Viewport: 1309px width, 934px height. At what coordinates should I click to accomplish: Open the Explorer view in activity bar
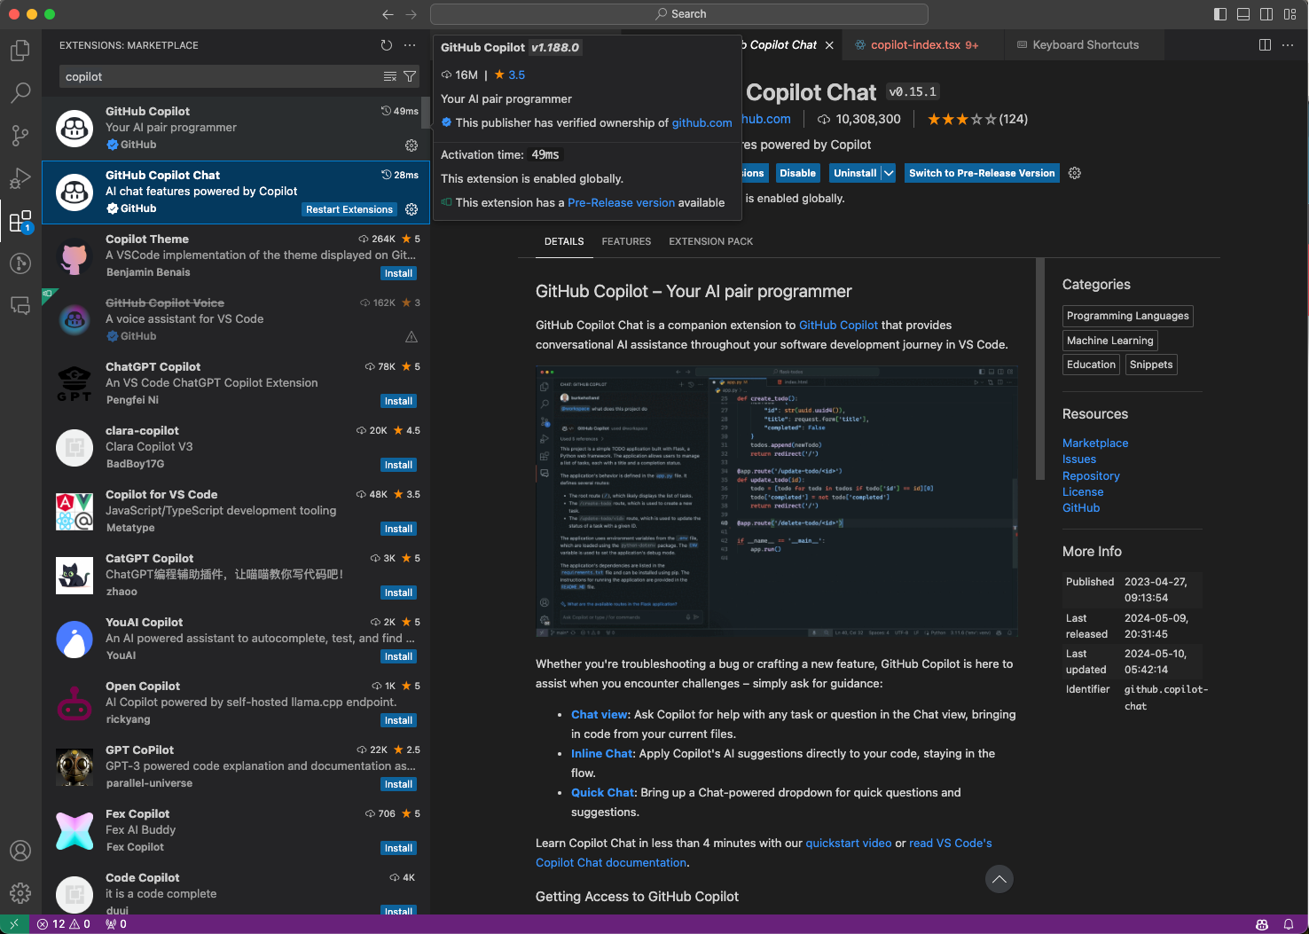tap(20, 51)
